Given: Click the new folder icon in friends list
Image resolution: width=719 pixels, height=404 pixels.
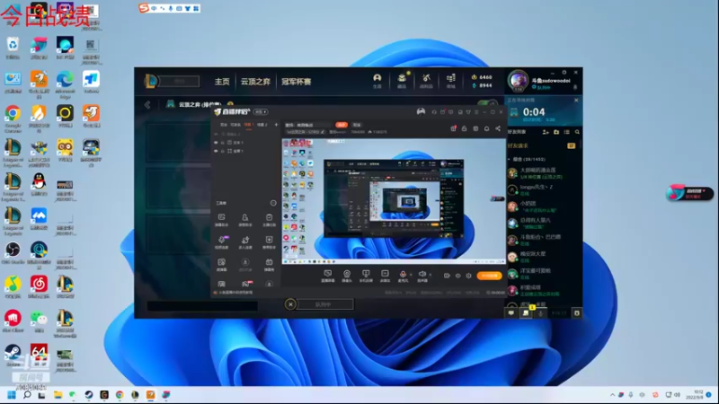Looking at the screenshot, I should [x=556, y=132].
